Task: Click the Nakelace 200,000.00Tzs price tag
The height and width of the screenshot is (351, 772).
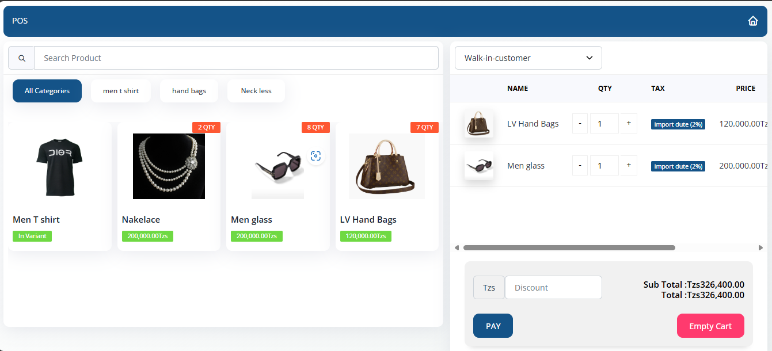Action: coord(147,236)
